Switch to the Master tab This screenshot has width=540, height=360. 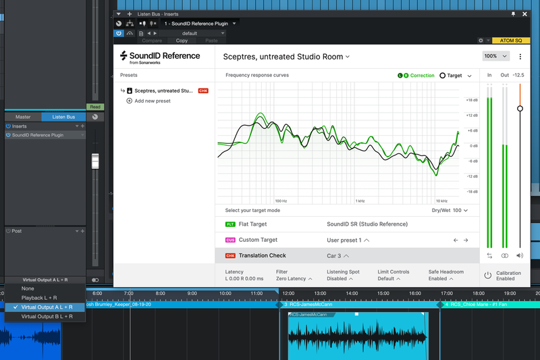[23, 117]
